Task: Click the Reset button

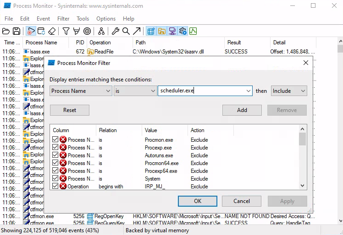Action: pos(70,110)
